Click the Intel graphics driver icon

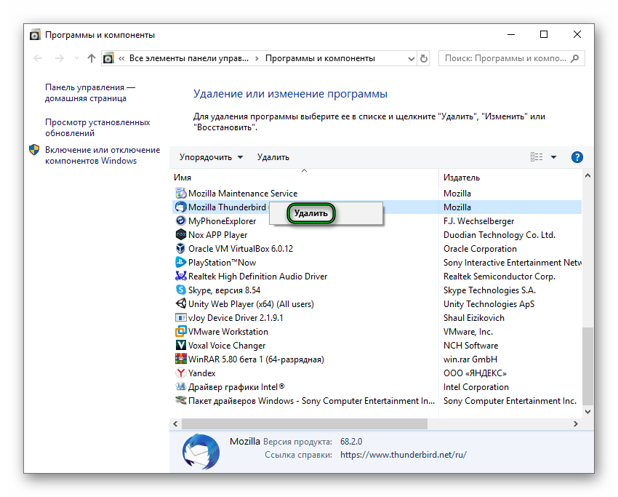(180, 386)
